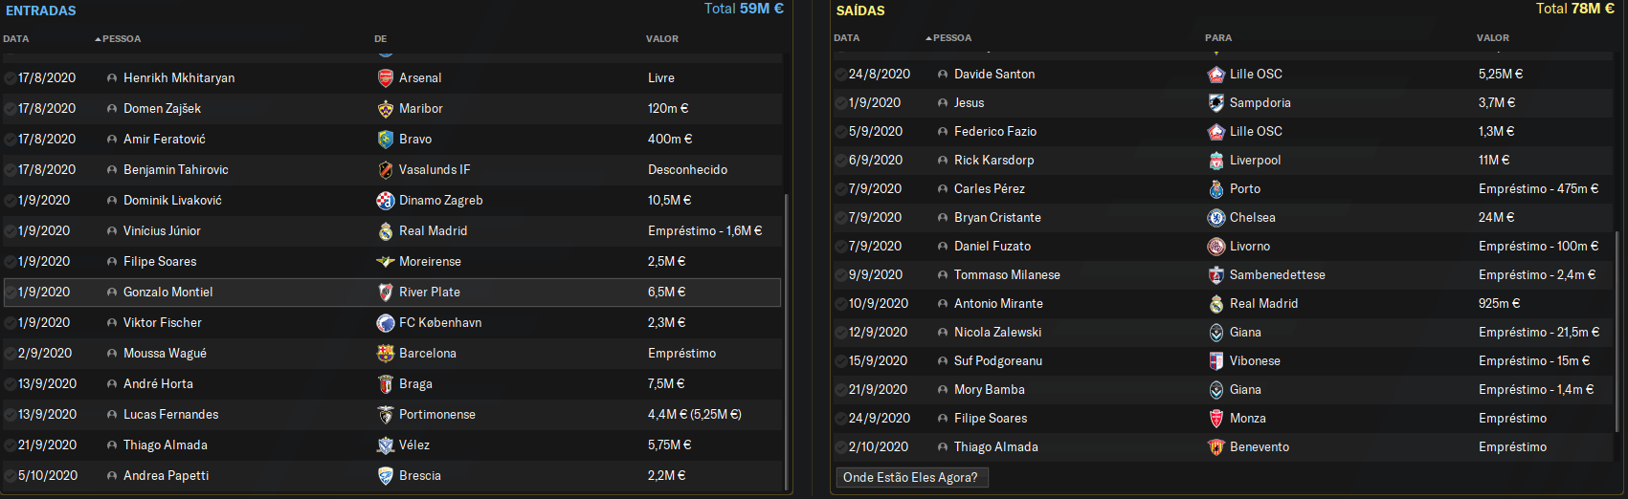The image size is (1628, 499).
Task: Click the Livorno club badge
Action: tap(1215, 247)
